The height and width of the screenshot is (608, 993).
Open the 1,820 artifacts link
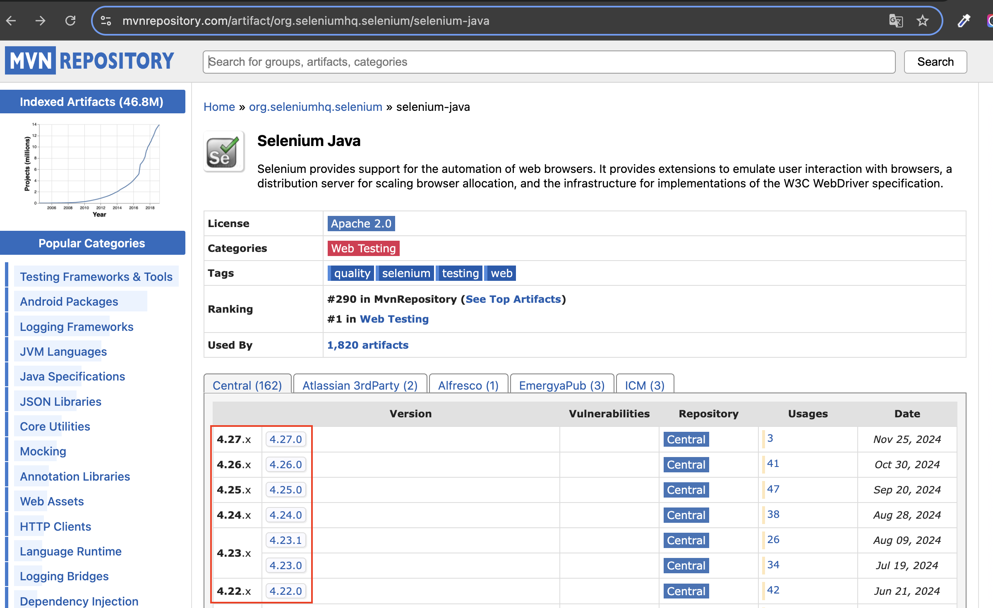[x=367, y=345]
